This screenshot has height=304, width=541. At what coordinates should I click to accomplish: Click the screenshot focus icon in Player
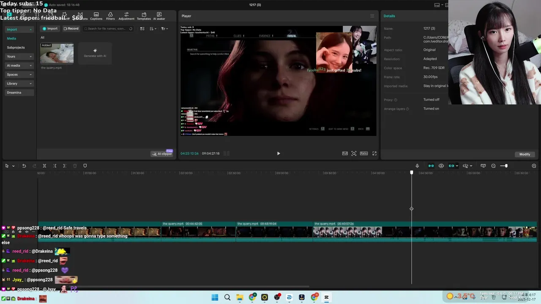[354, 153]
